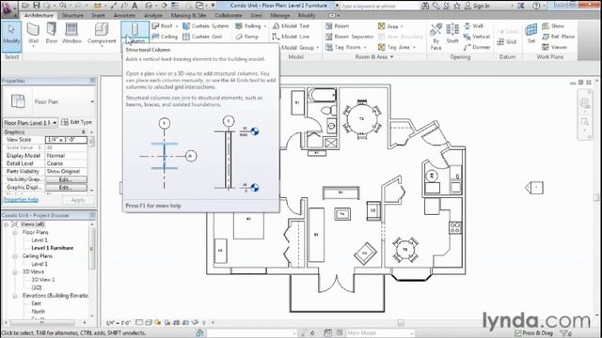Toggle the Press & Drag checkbox
The width and height of the screenshot is (602, 338).
(517, 333)
